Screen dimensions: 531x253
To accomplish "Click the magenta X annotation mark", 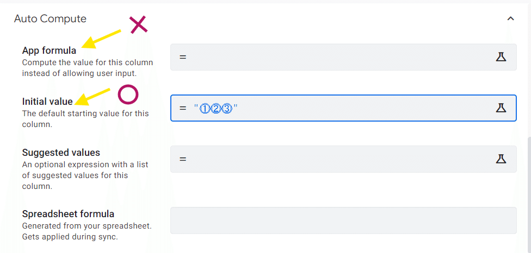I will tap(138, 24).
